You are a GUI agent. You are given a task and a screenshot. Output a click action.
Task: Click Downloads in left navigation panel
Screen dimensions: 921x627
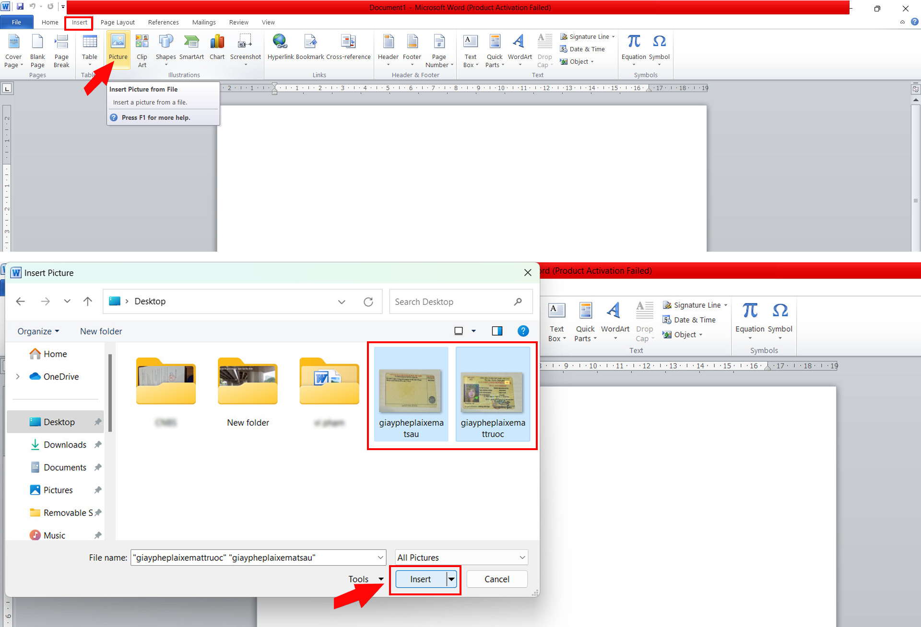pos(64,444)
